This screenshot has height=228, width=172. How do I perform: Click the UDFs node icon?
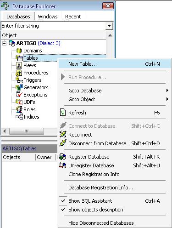[19, 102]
